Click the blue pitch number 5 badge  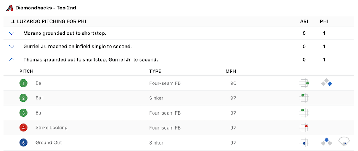point(23,142)
